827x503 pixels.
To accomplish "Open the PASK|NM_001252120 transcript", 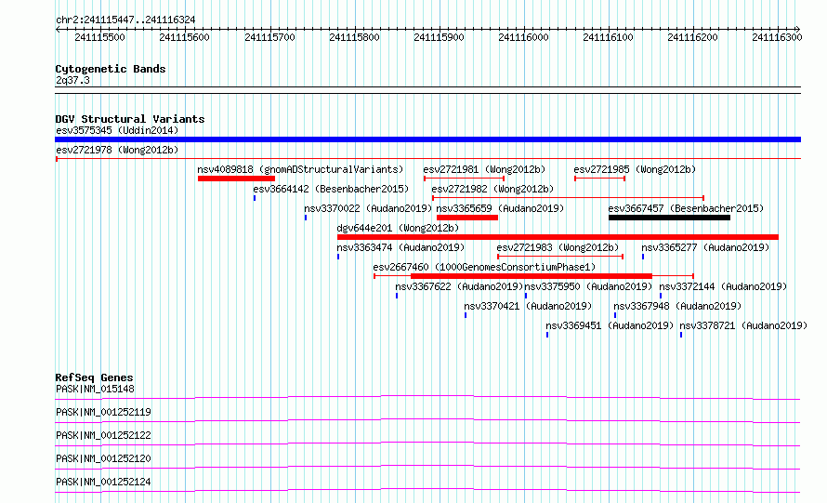I will click(x=103, y=458).
